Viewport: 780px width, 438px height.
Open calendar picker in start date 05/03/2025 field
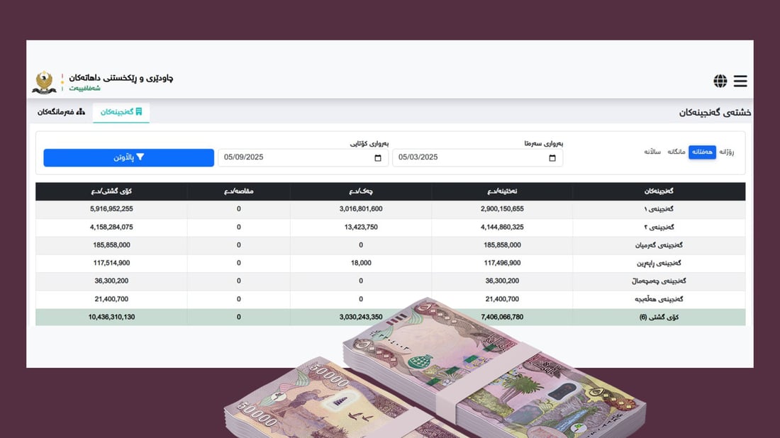552,157
